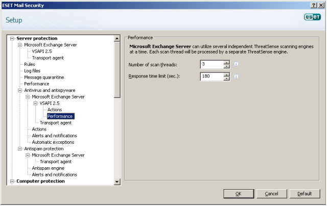Click the tree scrollbar up arrow
Screen dimensions: 328x206
click(117, 38)
